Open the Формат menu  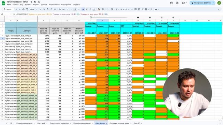pos(36,5)
